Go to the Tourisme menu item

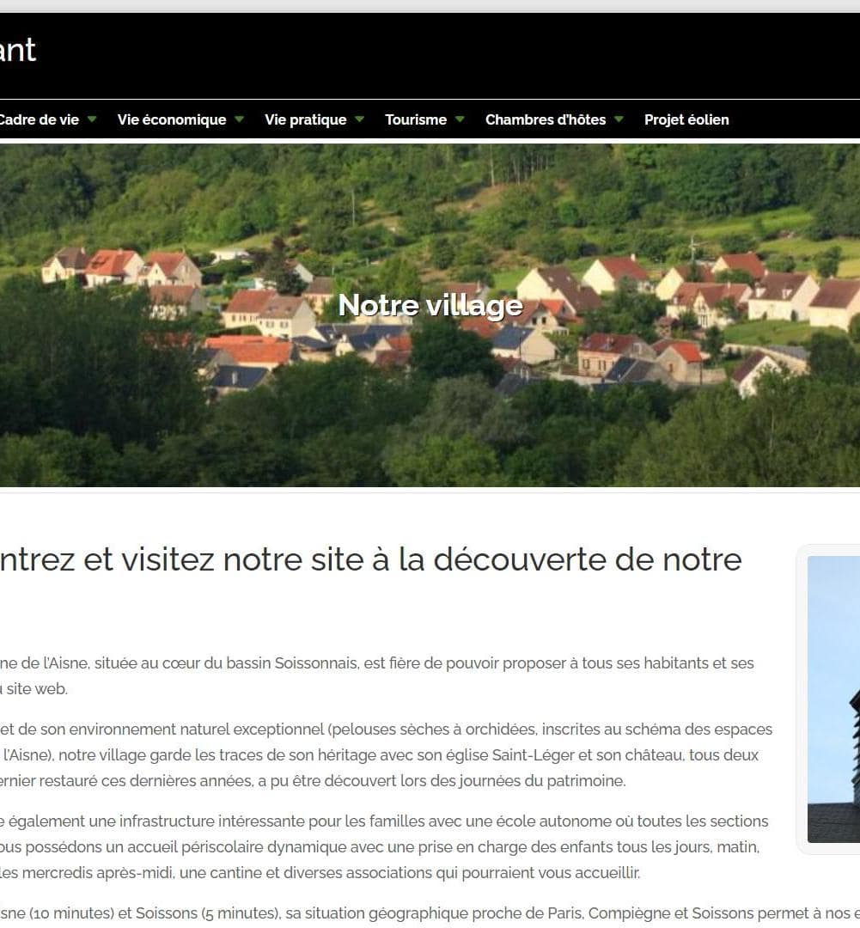(x=416, y=119)
